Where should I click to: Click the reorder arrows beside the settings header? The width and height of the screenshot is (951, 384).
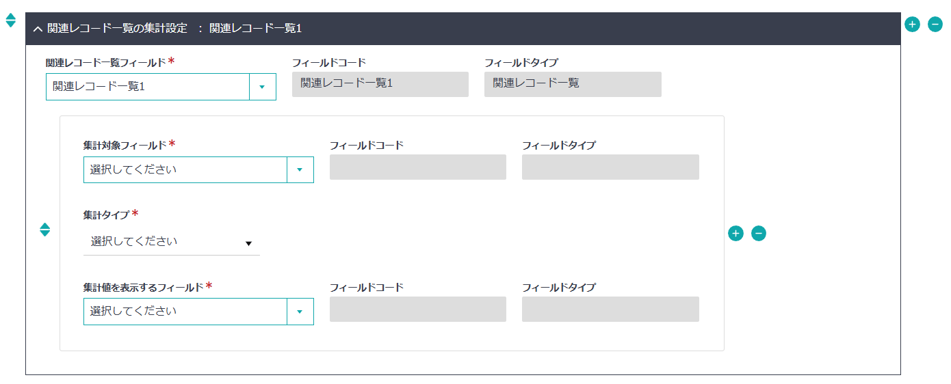[x=10, y=20]
